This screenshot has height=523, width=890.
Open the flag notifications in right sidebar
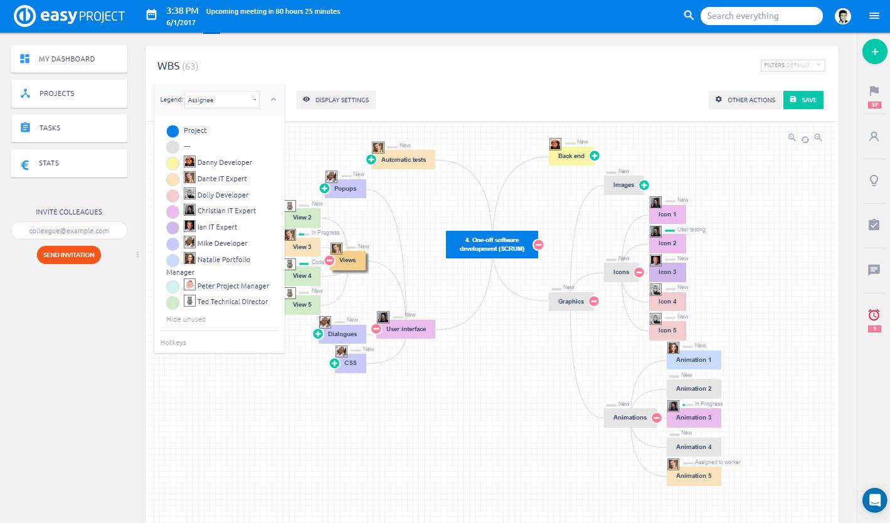click(x=874, y=92)
